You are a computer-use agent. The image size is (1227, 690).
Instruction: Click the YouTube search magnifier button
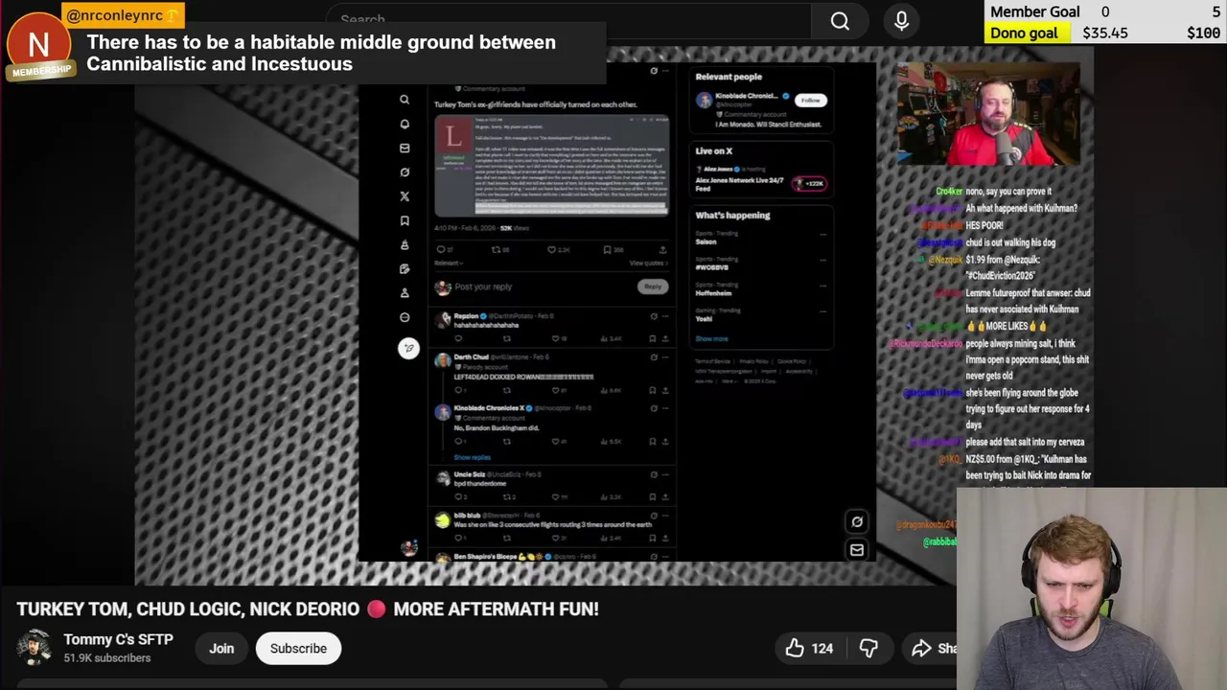(x=840, y=21)
